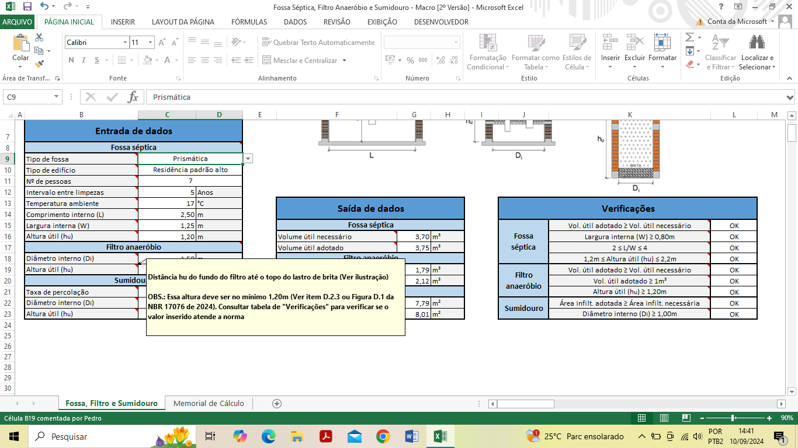Click the Excluir cells icon
The width and height of the screenshot is (798, 448).
[634, 43]
